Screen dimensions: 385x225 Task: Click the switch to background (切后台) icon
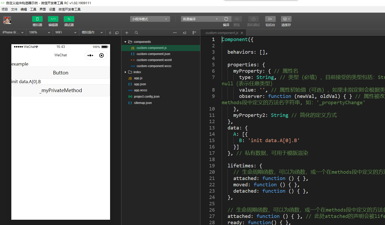coord(270,19)
